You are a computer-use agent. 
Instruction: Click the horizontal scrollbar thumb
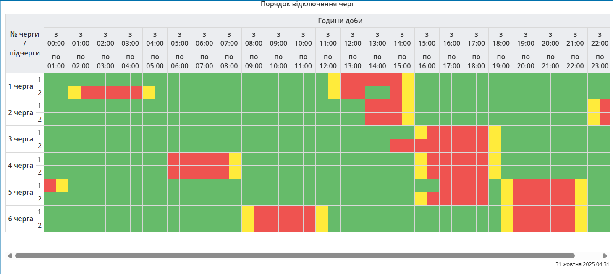tap(294, 256)
